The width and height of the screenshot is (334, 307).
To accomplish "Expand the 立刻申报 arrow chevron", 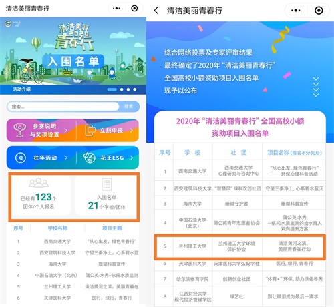I will tap(132, 131).
